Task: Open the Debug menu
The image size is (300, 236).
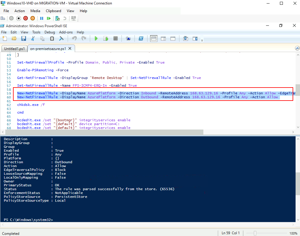Action: 50,32
